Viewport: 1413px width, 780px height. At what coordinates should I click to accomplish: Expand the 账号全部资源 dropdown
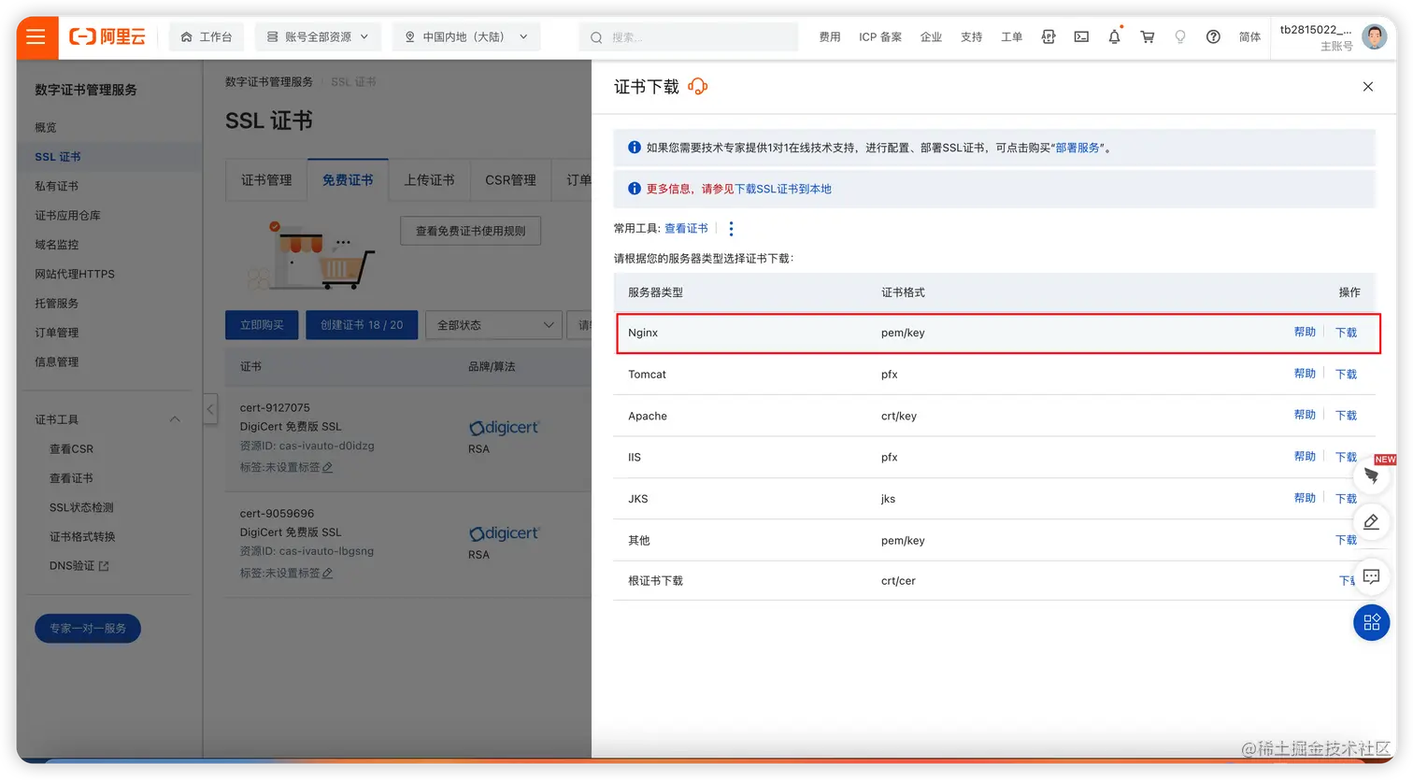tap(319, 37)
